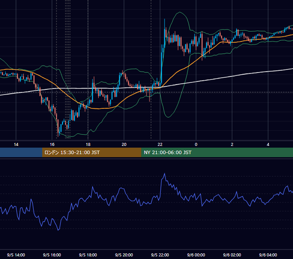The height and width of the screenshot is (259, 293).
Task: Click the oscillator peak just after 9/5 22:00
Action: pos(165,174)
